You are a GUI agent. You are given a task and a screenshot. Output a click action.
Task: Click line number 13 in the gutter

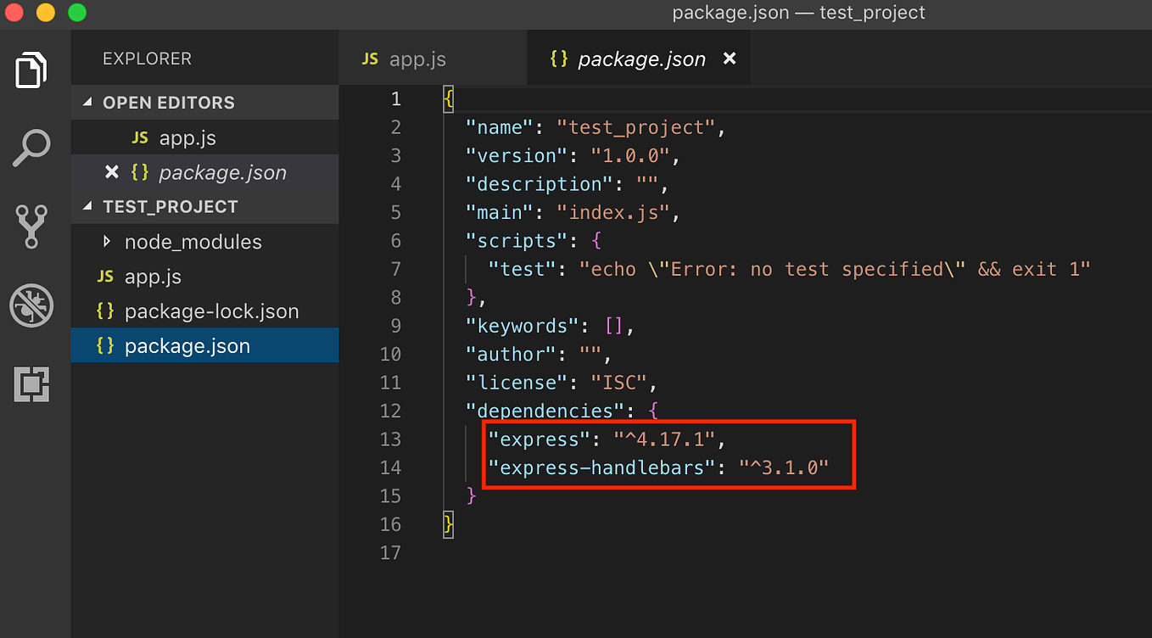click(x=390, y=439)
